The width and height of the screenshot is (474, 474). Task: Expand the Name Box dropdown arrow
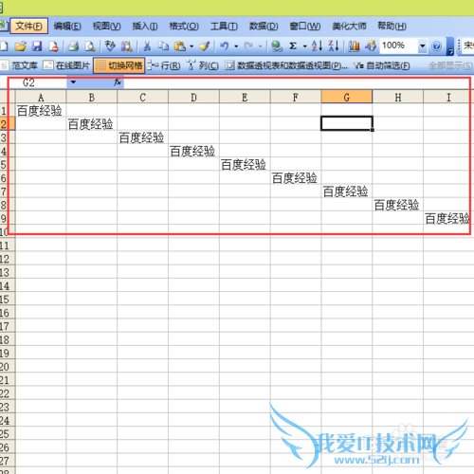click(73, 82)
